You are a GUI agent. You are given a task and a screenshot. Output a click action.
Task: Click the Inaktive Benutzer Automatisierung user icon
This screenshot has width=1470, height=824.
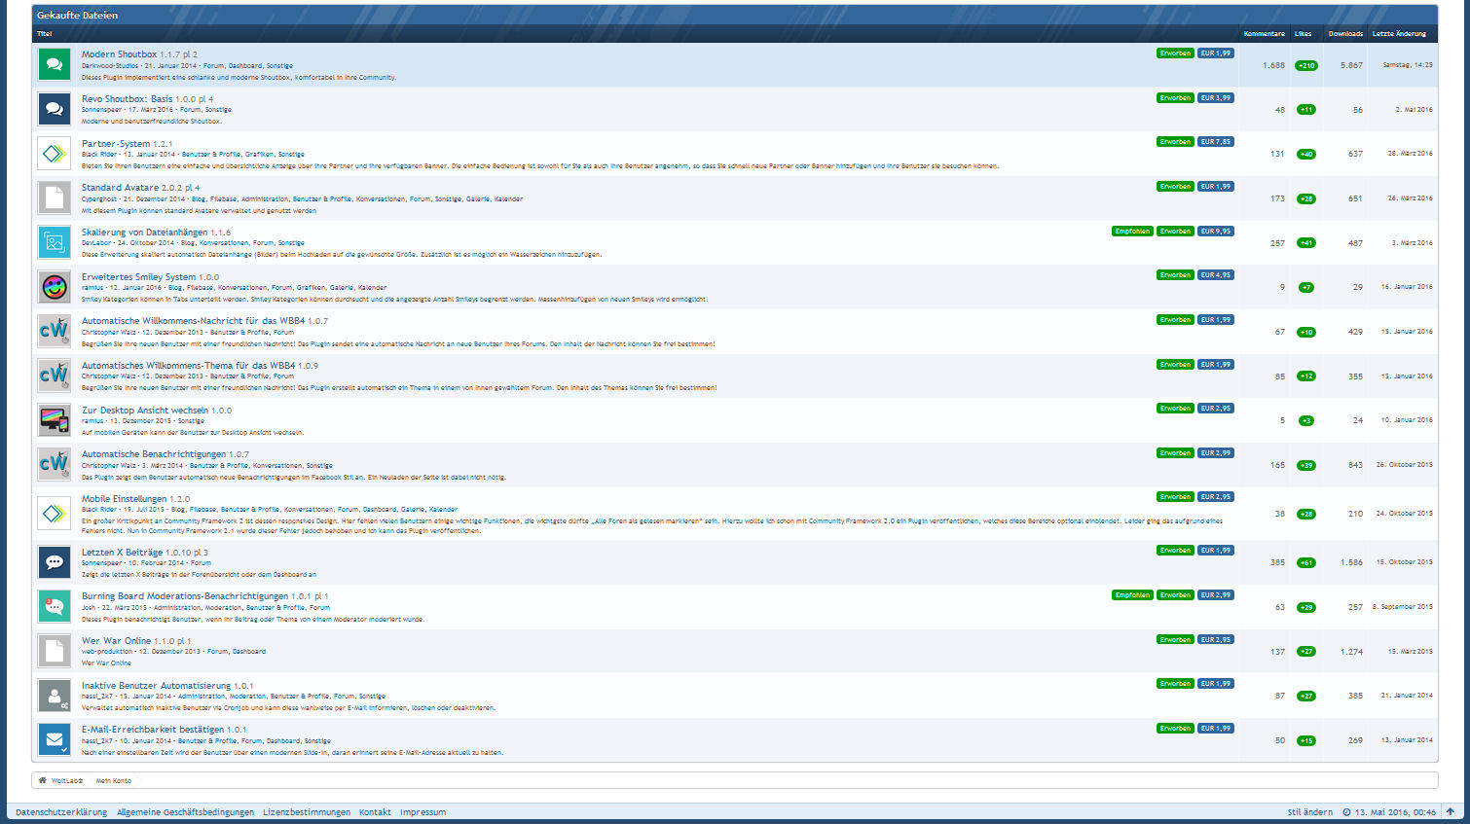(x=55, y=696)
